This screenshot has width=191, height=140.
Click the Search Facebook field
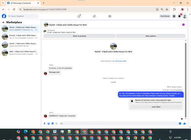click(23, 16)
